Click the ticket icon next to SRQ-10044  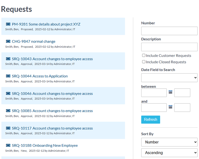[x=8, y=76]
